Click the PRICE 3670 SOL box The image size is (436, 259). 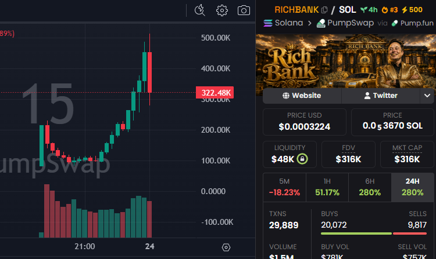click(392, 122)
